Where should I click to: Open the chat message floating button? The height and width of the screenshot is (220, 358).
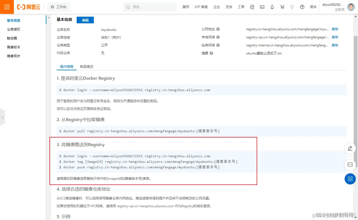350,165
